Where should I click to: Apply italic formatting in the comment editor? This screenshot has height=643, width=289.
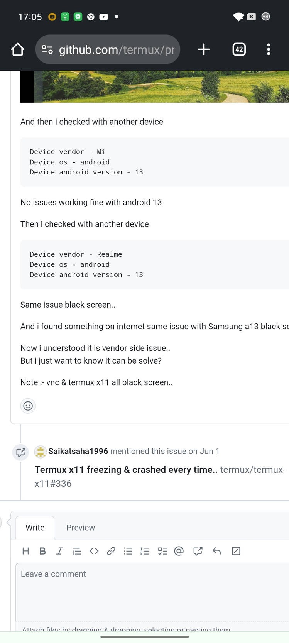[x=59, y=551]
